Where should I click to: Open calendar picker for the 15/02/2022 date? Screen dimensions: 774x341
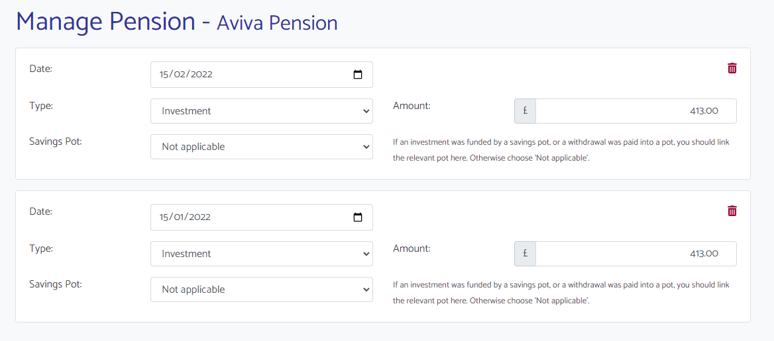pos(358,75)
